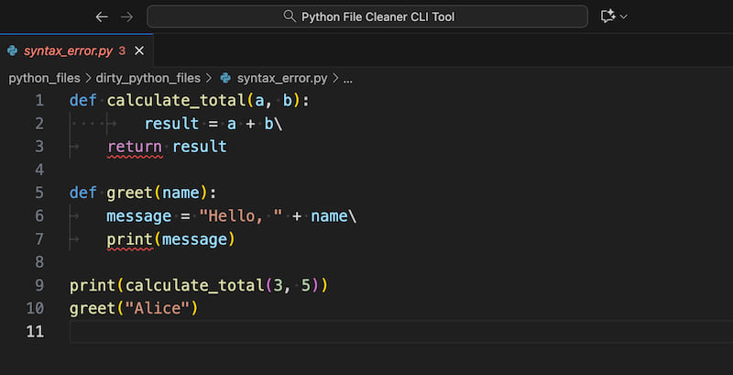Click the search magnifier icon in the command center

tap(290, 17)
